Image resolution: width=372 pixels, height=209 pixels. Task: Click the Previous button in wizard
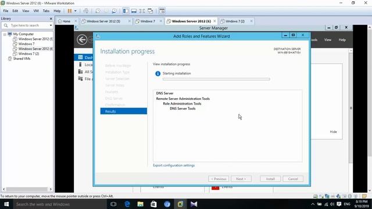click(219, 179)
